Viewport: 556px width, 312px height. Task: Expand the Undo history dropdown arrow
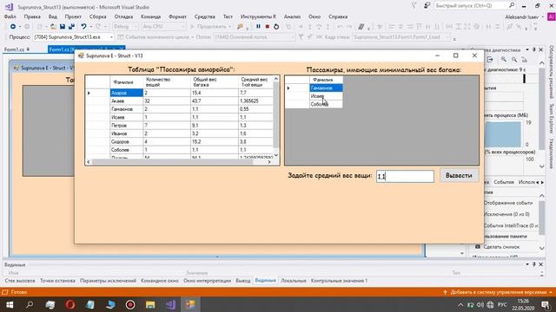[90, 27]
